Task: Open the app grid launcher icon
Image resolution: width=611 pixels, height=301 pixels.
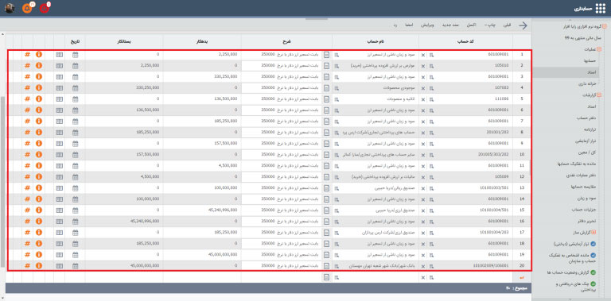Action: pos(601,8)
